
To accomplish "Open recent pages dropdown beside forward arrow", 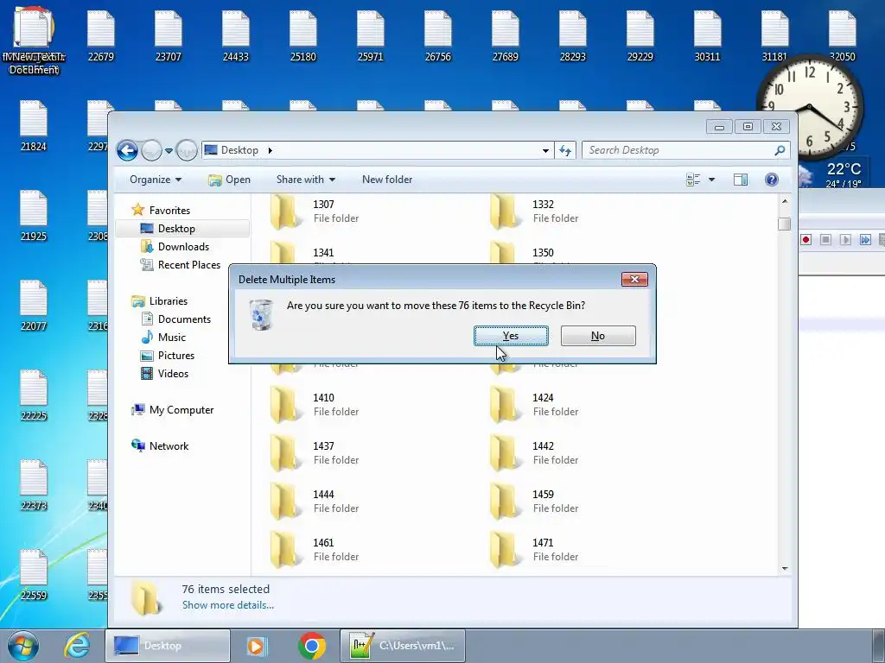I will pyautogui.click(x=169, y=150).
